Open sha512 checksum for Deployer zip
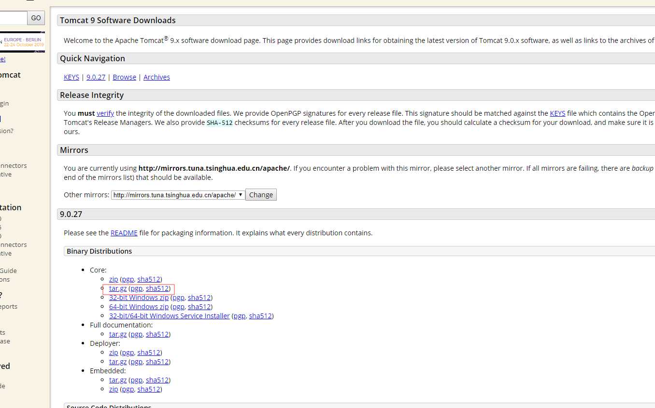Viewport: 655px width, 408px height. click(148, 353)
